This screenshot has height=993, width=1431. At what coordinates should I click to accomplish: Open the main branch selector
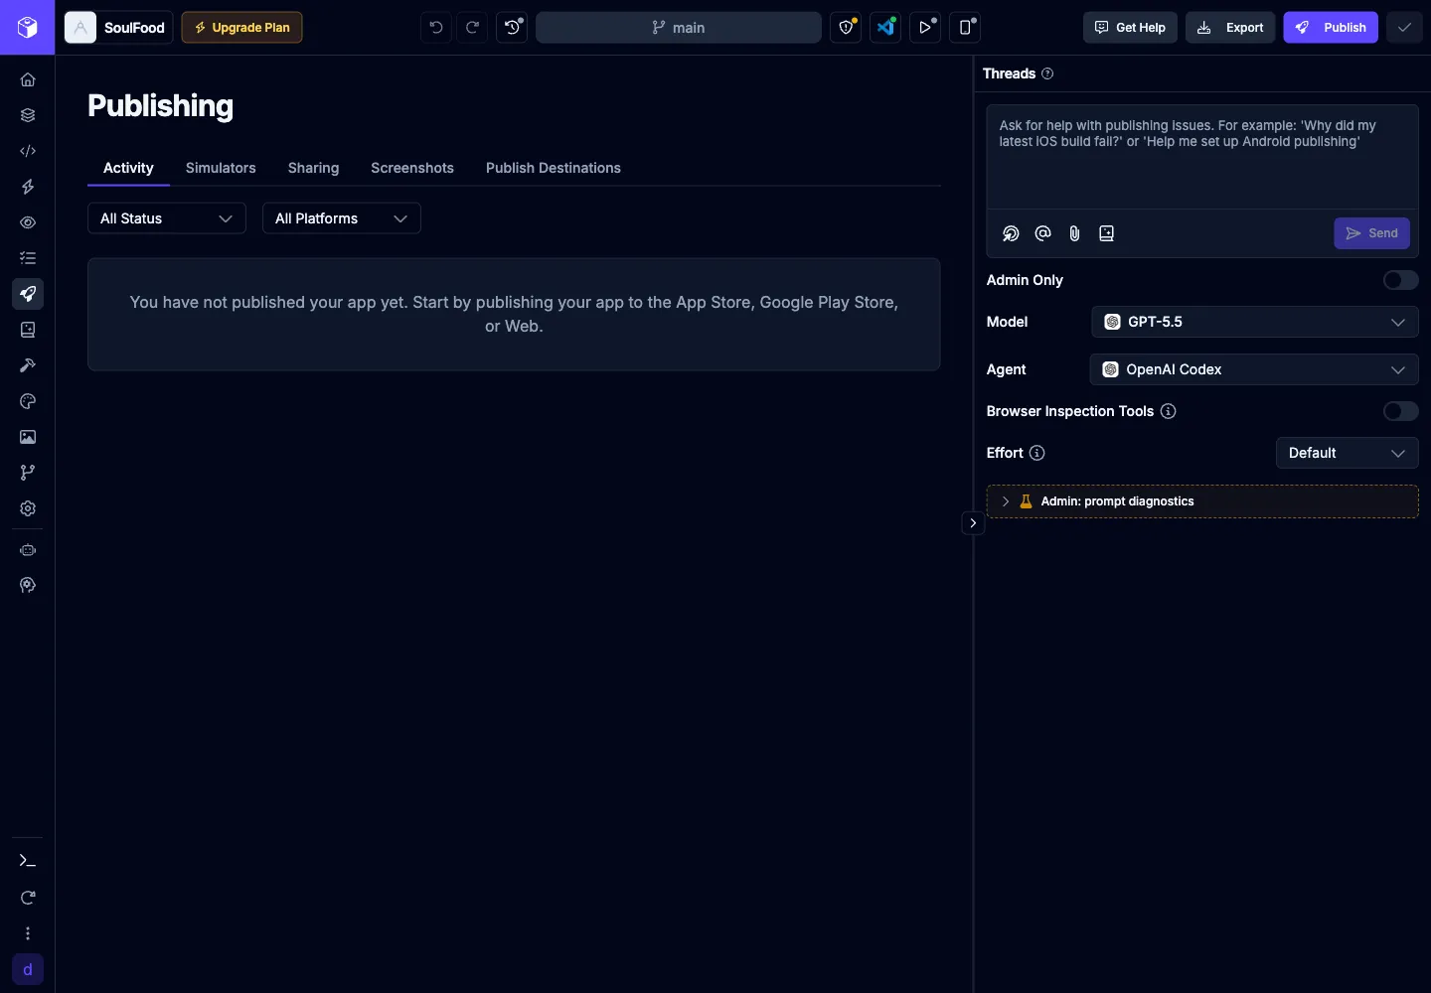679,28
